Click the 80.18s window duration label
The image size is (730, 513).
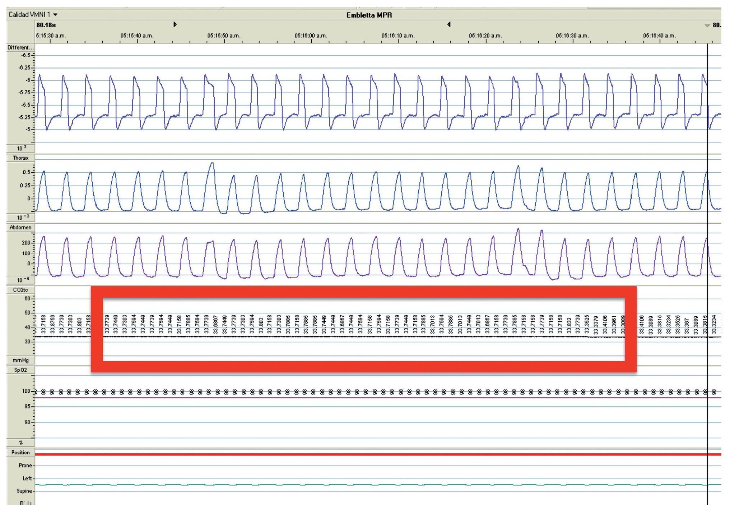(x=46, y=25)
